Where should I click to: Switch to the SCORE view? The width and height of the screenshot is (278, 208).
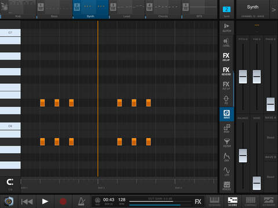[x=232, y=202]
